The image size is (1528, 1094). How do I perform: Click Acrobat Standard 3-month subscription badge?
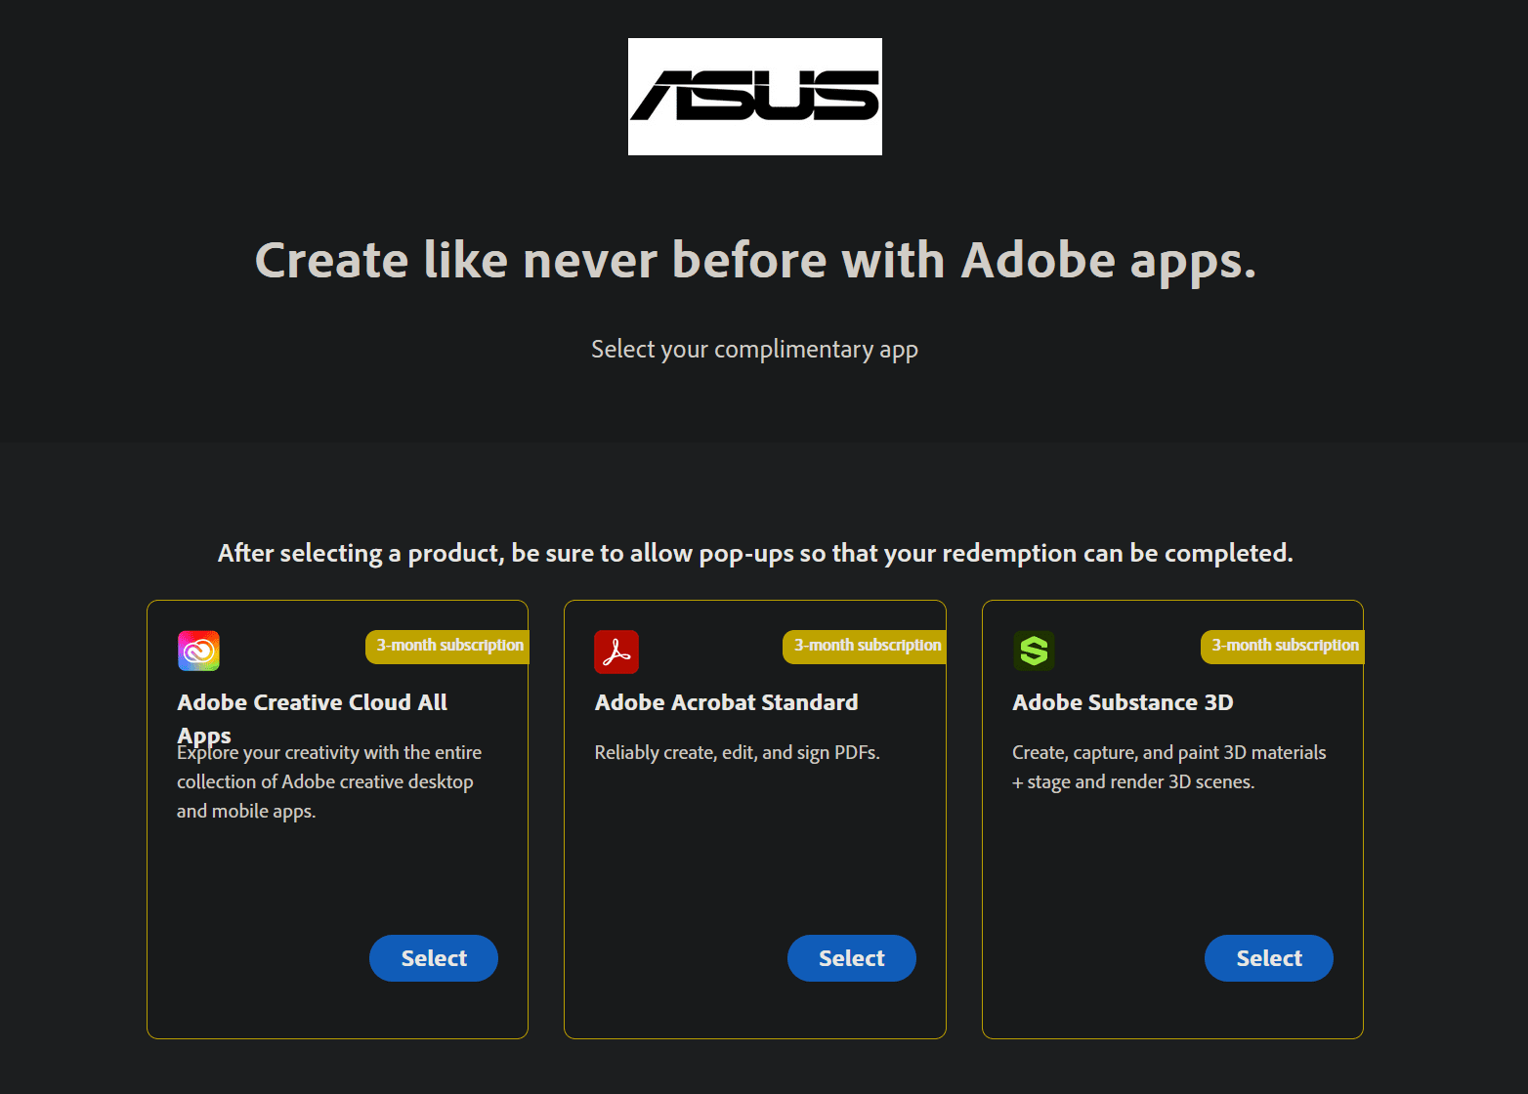pos(867,646)
